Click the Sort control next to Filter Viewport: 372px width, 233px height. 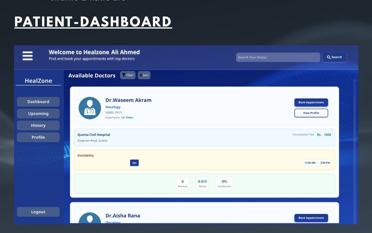tap(144, 75)
